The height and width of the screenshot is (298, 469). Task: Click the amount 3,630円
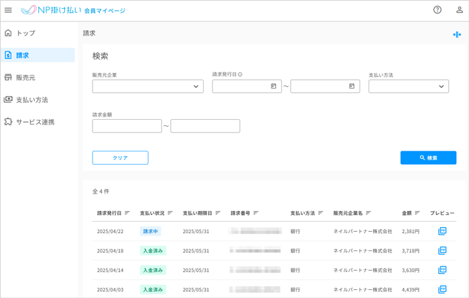pos(411,270)
